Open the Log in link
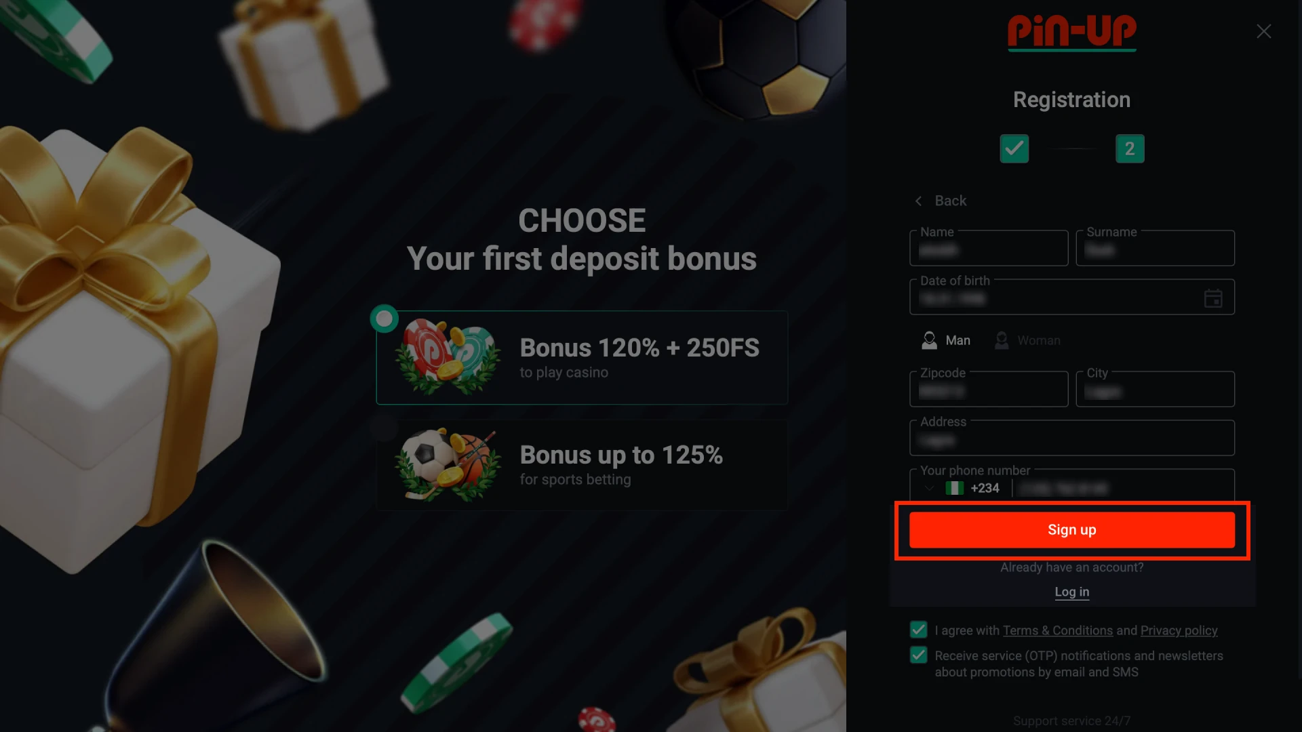This screenshot has width=1302, height=732. pos(1071,592)
